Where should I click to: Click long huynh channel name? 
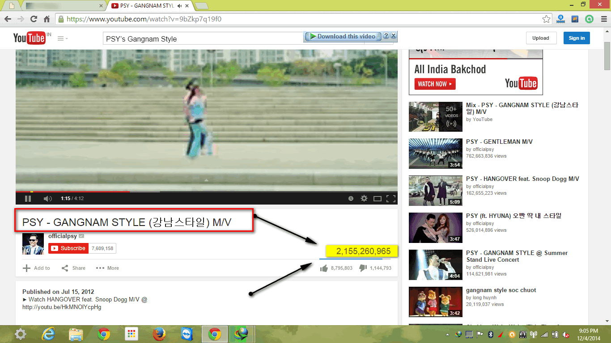484,297
